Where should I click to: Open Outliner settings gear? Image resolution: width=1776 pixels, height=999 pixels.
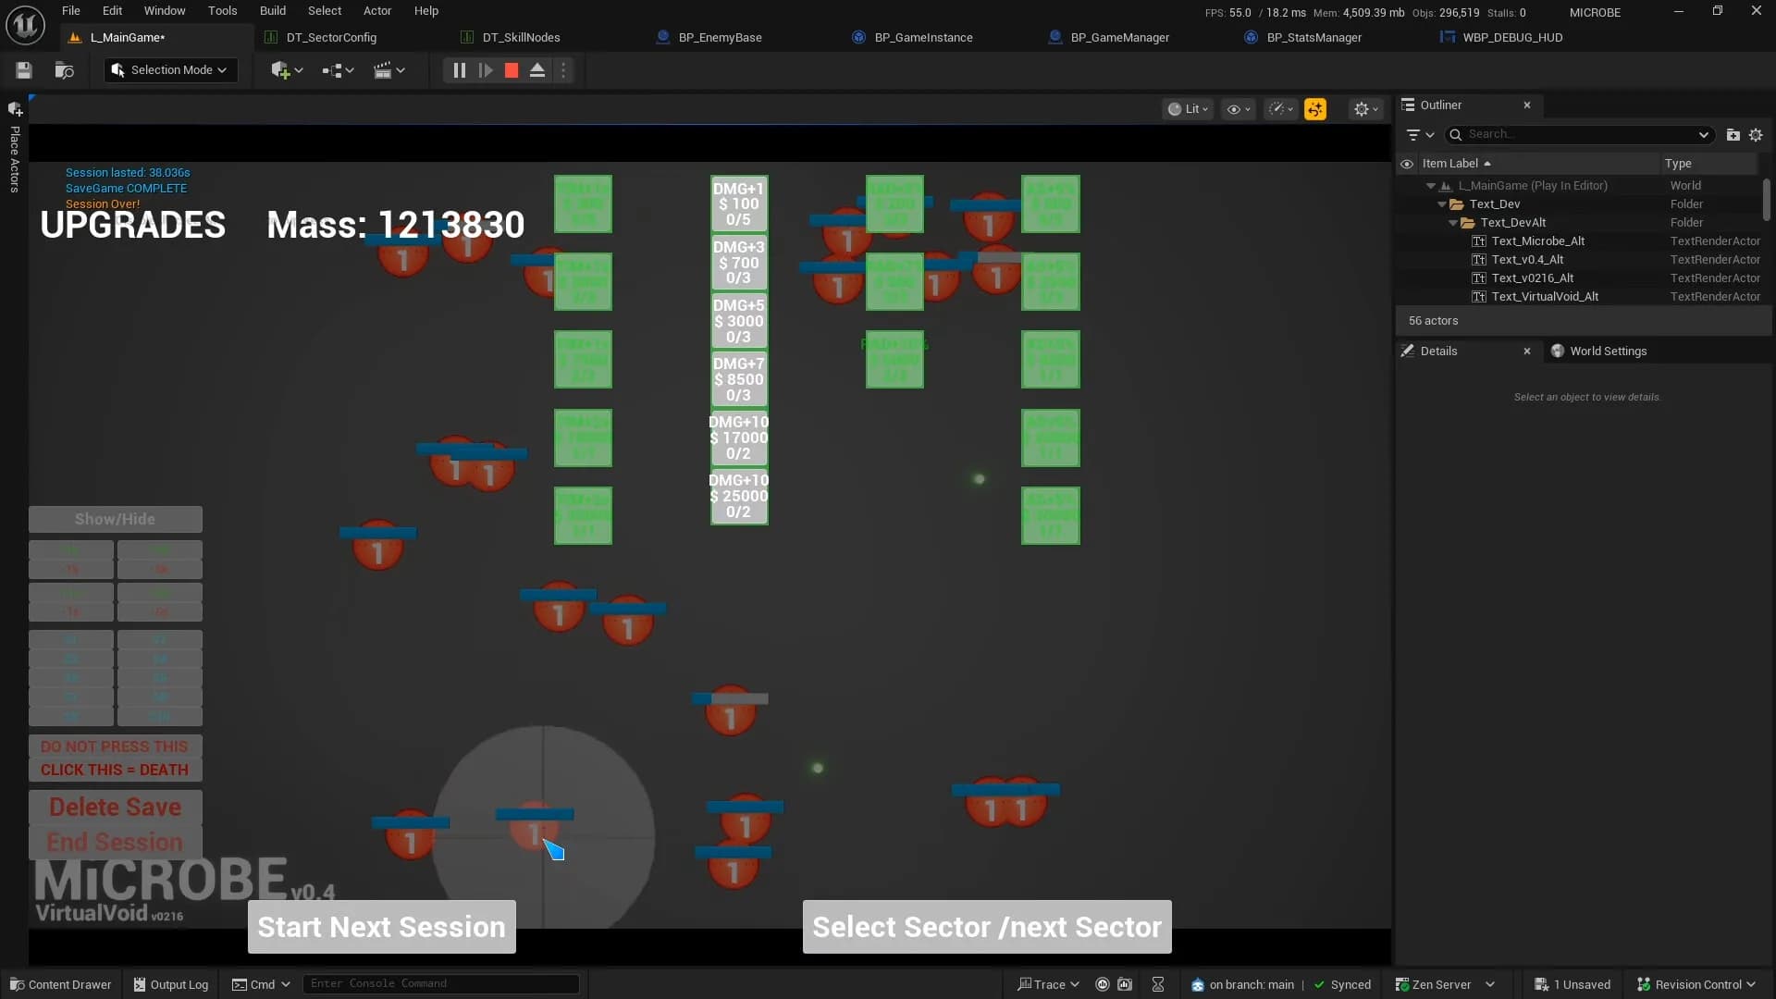[1756, 134]
